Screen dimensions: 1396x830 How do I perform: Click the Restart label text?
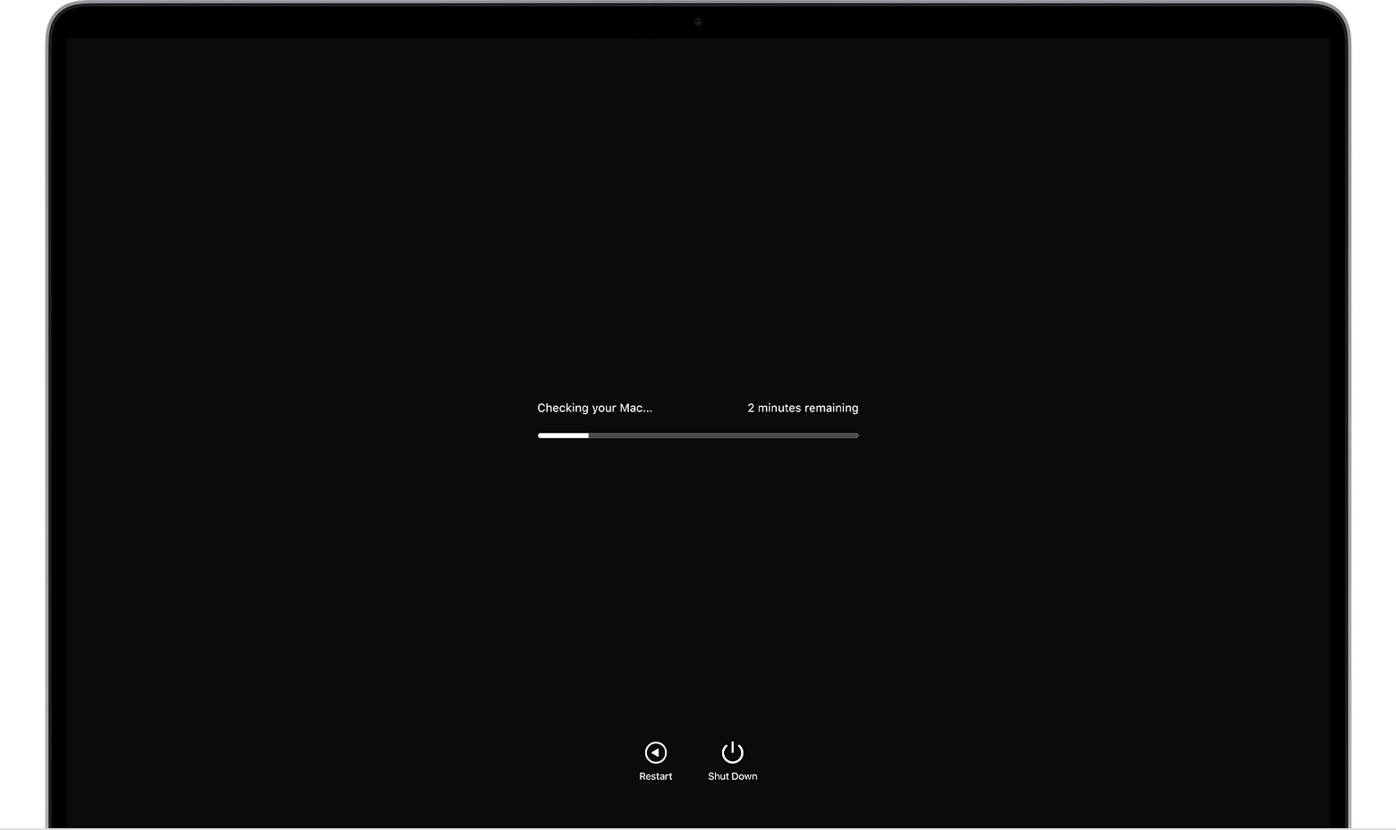pyautogui.click(x=656, y=776)
